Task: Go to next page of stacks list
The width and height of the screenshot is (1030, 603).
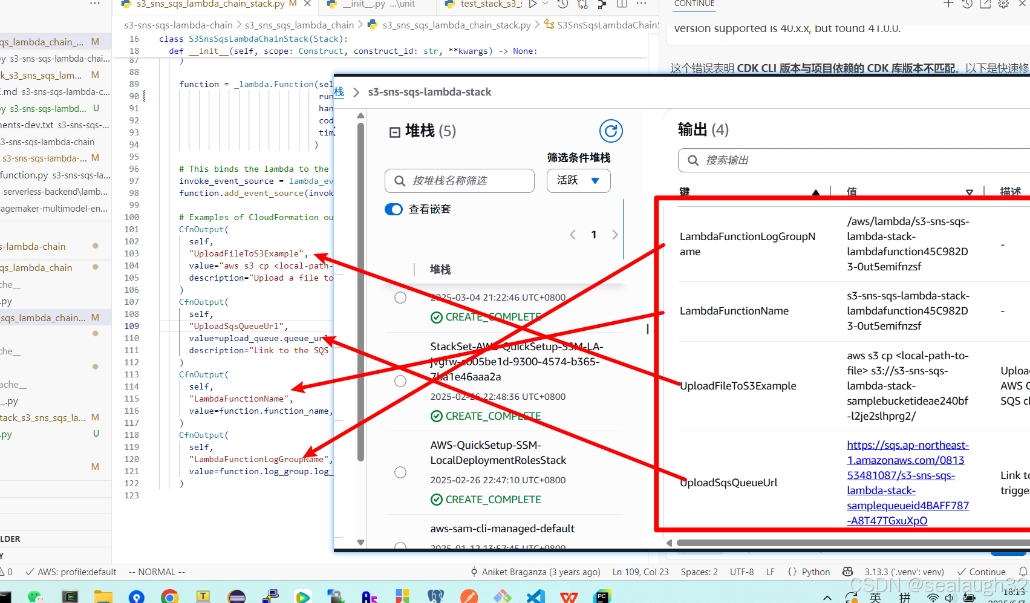Action: point(615,235)
